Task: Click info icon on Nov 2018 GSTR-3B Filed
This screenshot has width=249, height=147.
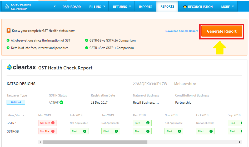Action: pyautogui.click(x=180, y=131)
